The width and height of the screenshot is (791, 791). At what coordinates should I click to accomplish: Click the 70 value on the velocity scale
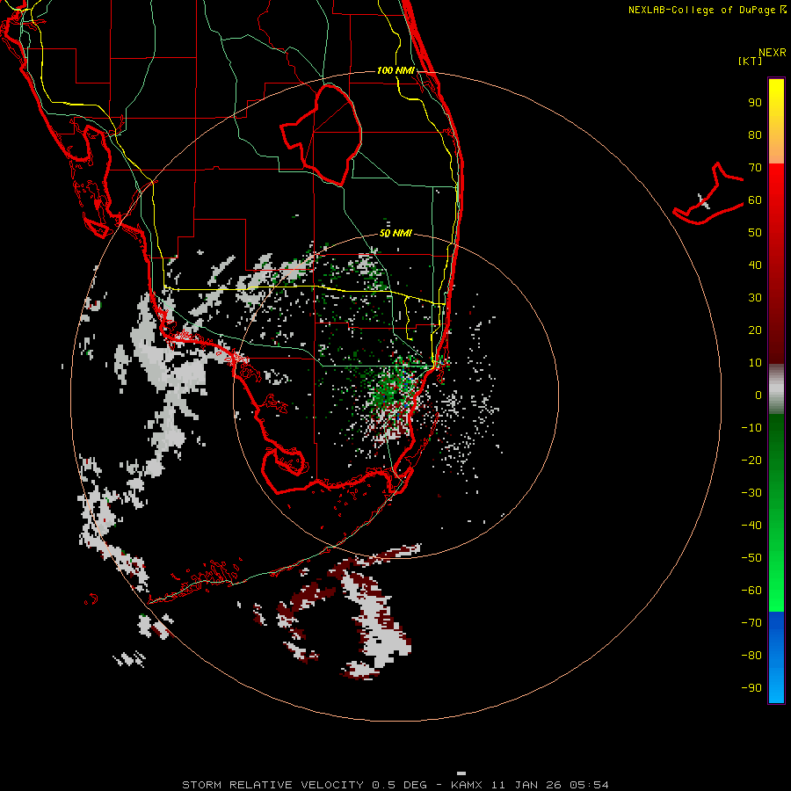click(755, 168)
